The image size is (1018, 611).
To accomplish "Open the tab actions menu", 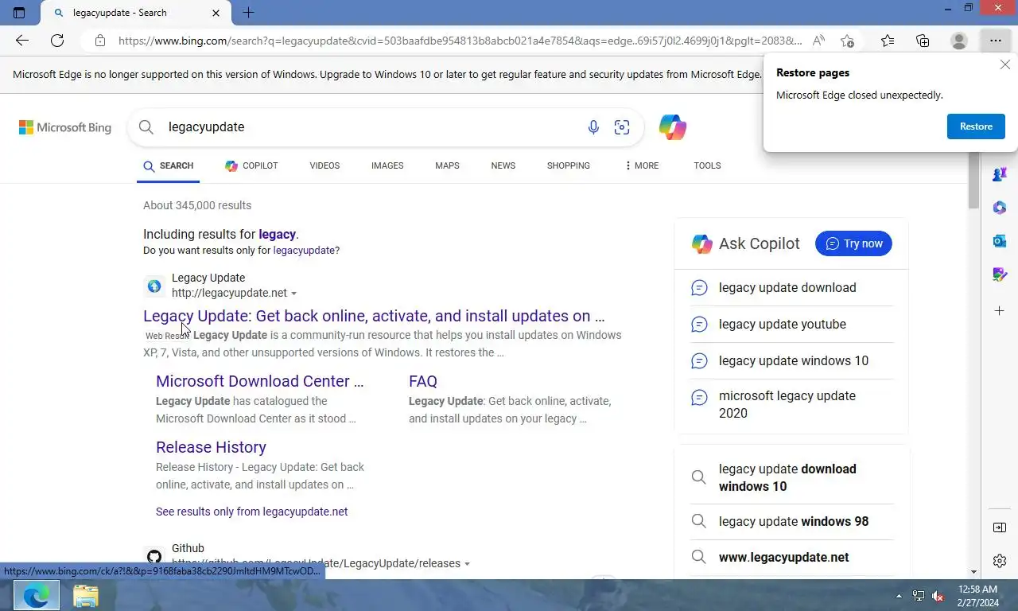I will (19, 13).
